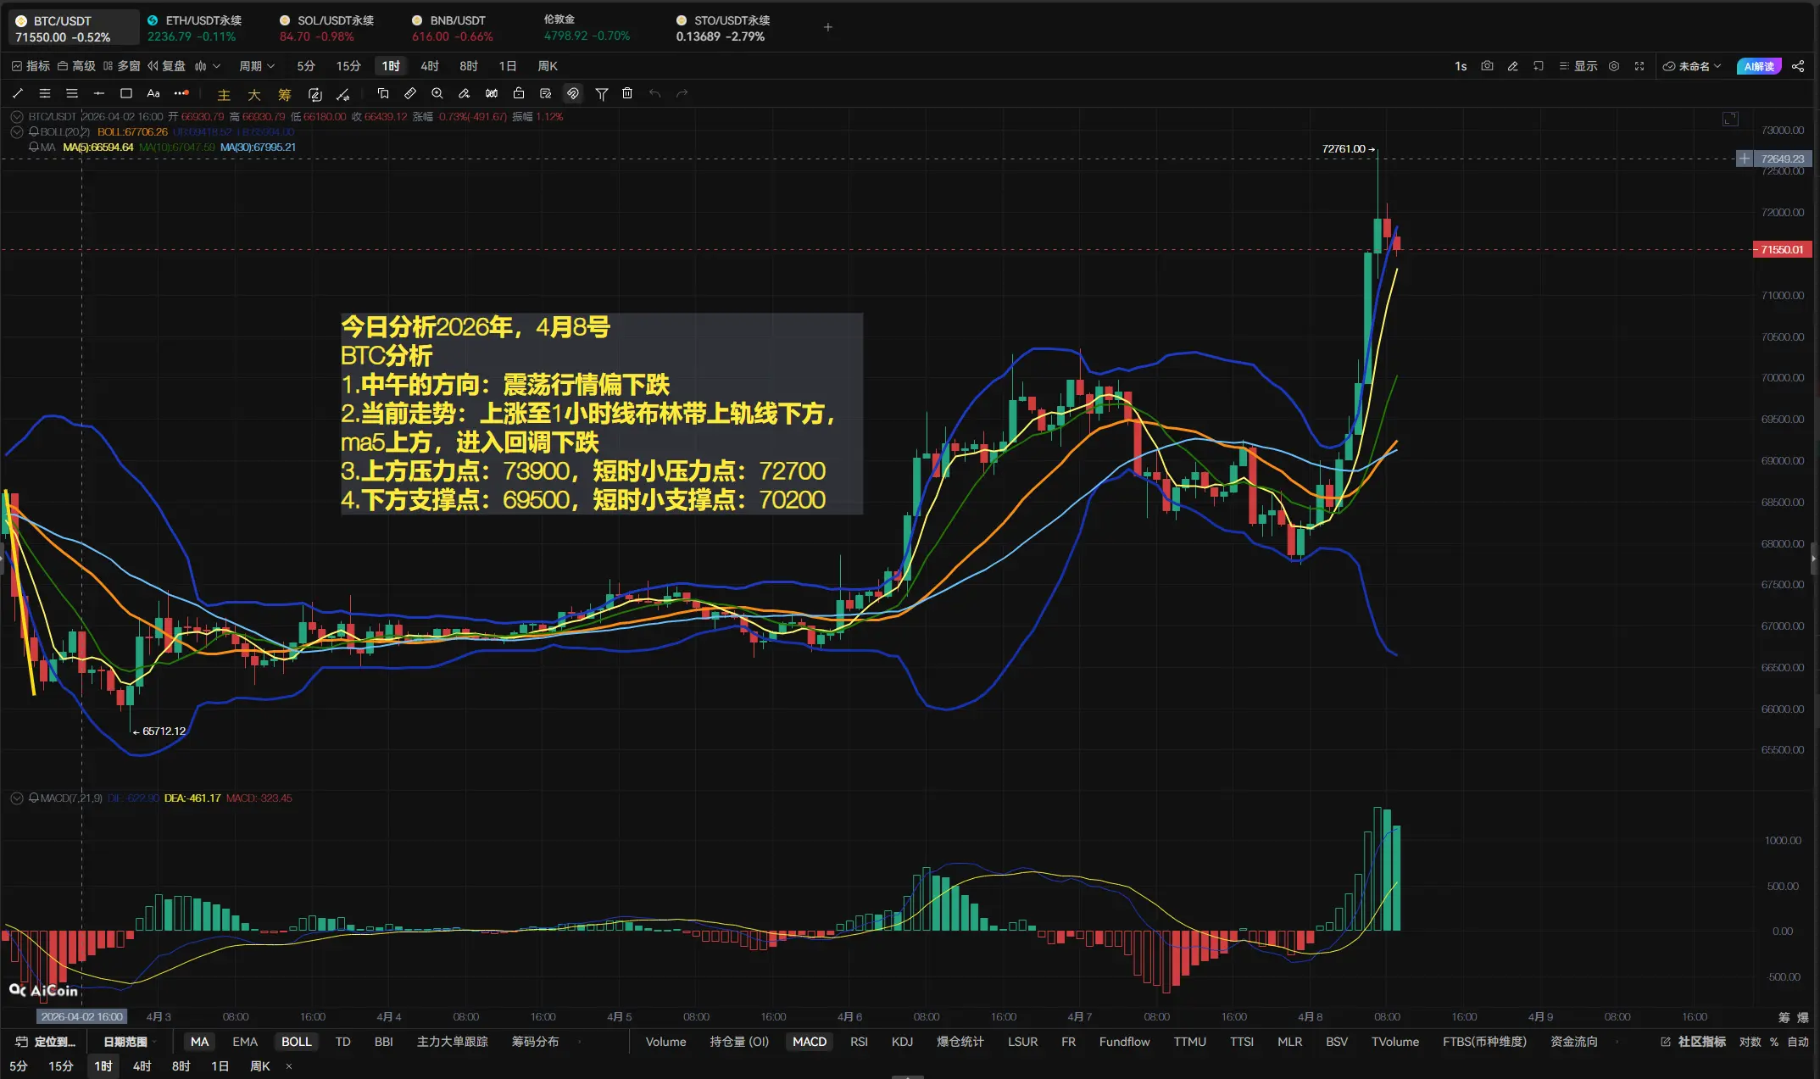Click the trash delete drawings icon

pyautogui.click(x=627, y=93)
